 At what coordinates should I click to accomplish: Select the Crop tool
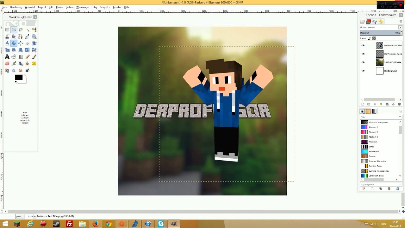28,43
